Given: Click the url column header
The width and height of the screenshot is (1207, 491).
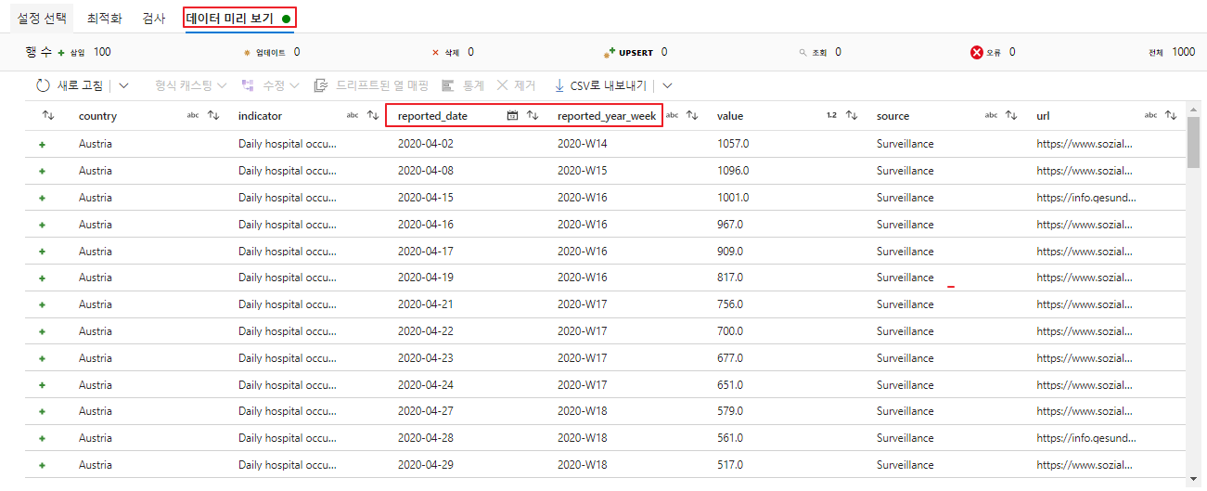Looking at the screenshot, I should click(1043, 116).
